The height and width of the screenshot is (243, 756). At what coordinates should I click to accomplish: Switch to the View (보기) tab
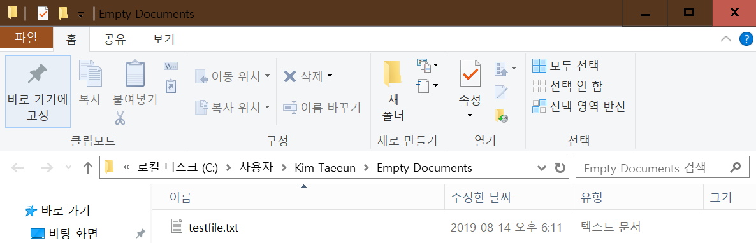pyautogui.click(x=163, y=39)
